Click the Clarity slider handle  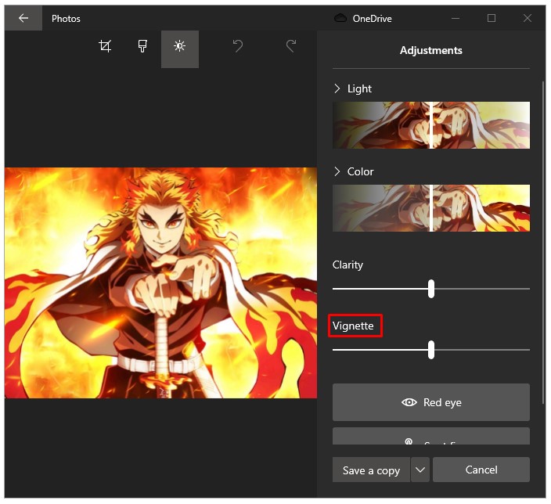coord(431,289)
